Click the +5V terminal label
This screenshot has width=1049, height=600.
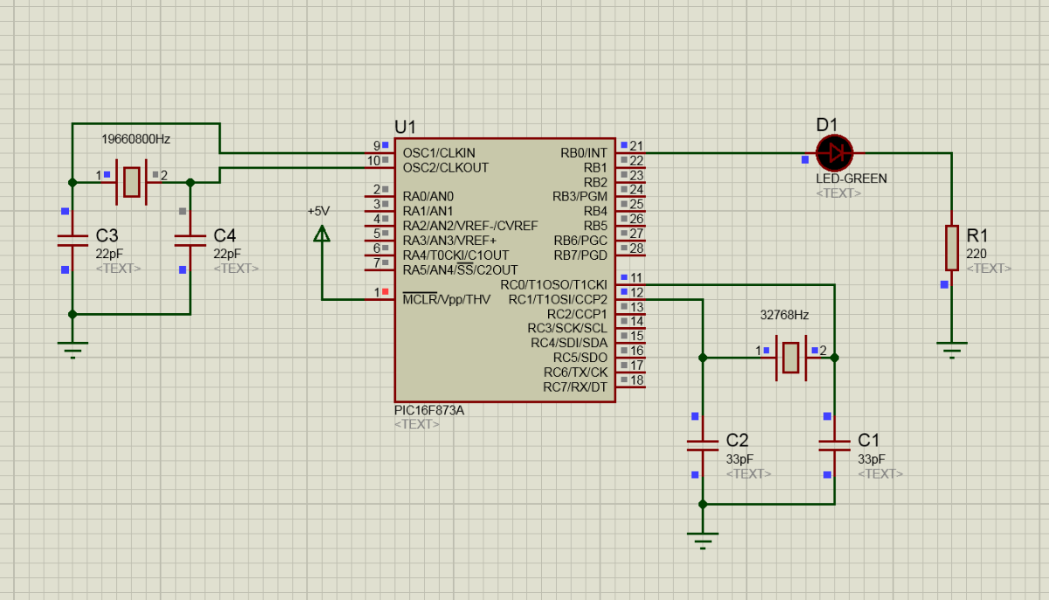pyautogui.click(x=318, y=211)
